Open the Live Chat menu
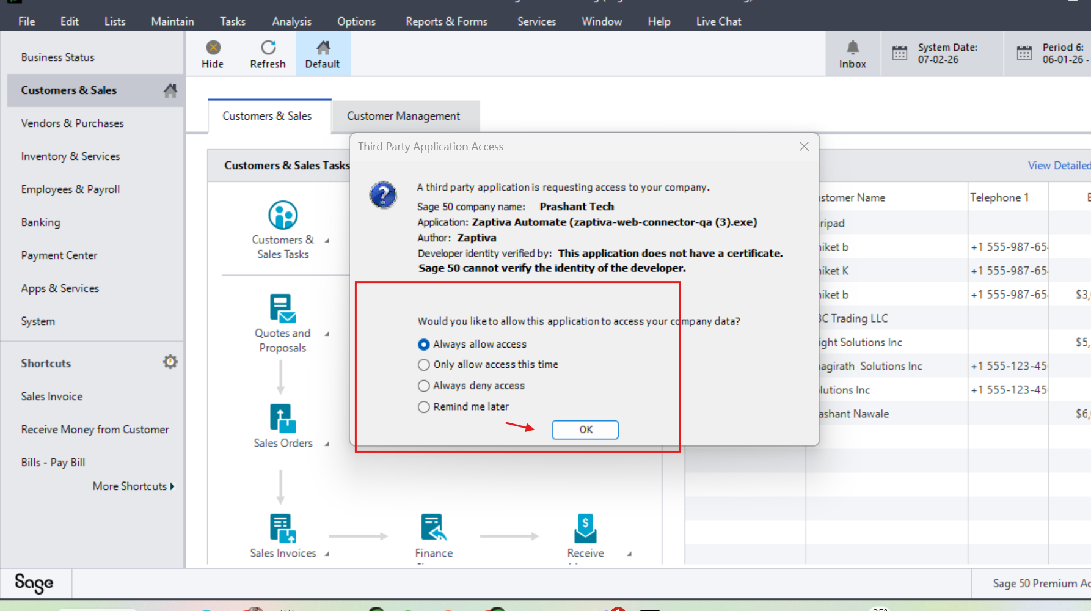Image resolution: width=1091 pixels, height=611 pixels. [719, 21]
